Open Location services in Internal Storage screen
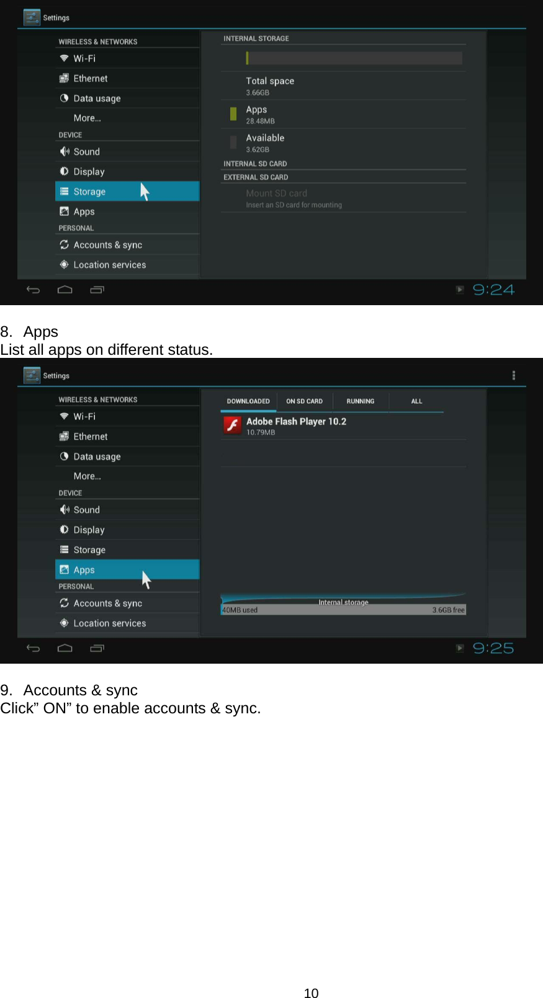 pos(127,265)
